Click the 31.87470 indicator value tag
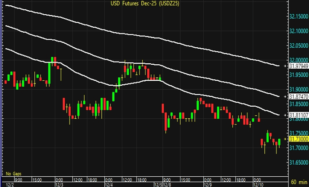309x187 pixels. (x=298, y=96)
